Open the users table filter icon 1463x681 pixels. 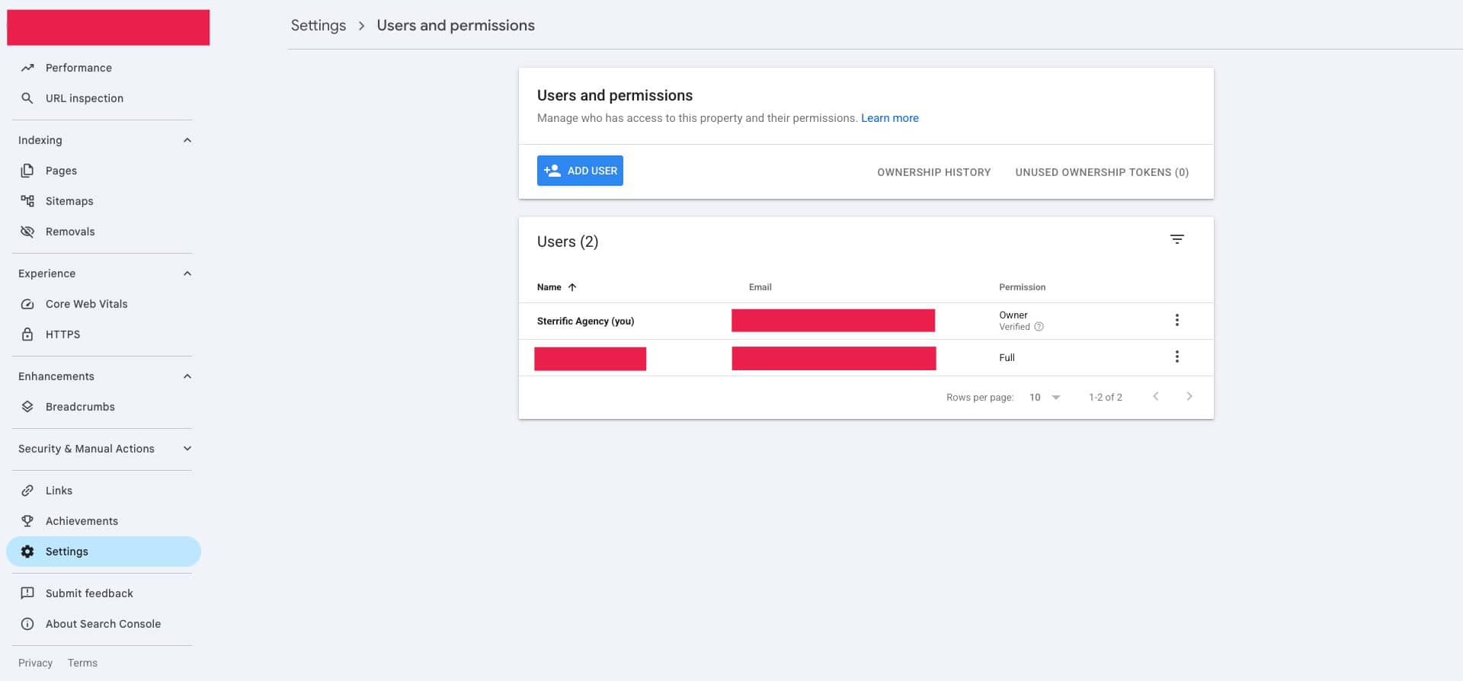tap(1177, 239)
